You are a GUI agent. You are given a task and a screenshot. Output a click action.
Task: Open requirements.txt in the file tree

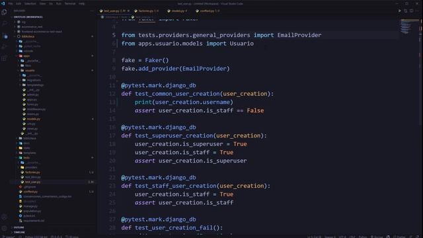click(34, 221)
